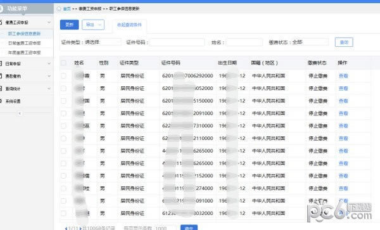Check the row with ID ending 052000
This screenshot has width=380, height=230.
coord(63,89)
